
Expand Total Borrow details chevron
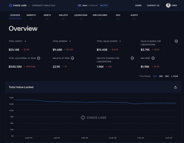tap(70, 41)
